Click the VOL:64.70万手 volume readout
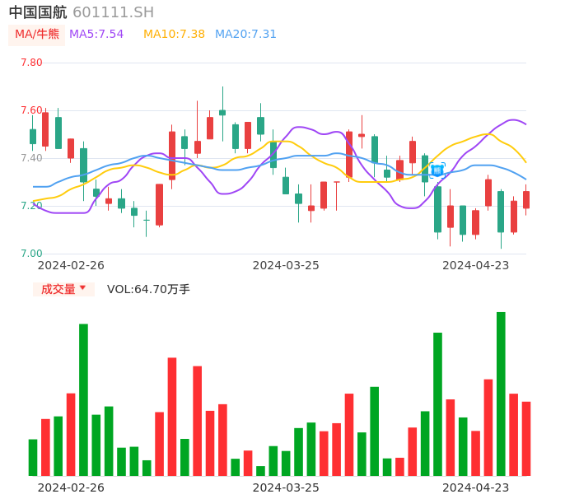Screen dimensions: 565x499 click(148, 289)
